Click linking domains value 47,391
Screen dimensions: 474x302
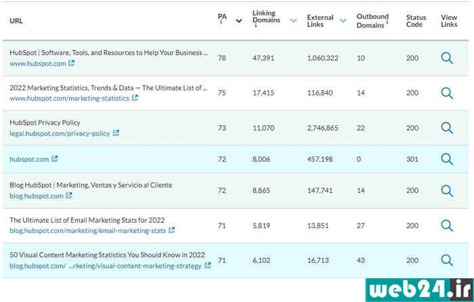click(263, 58)
